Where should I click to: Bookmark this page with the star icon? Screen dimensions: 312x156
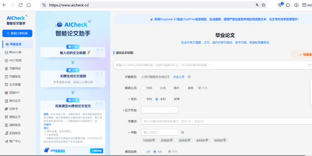pyautogui.click(x=263, y=5)
